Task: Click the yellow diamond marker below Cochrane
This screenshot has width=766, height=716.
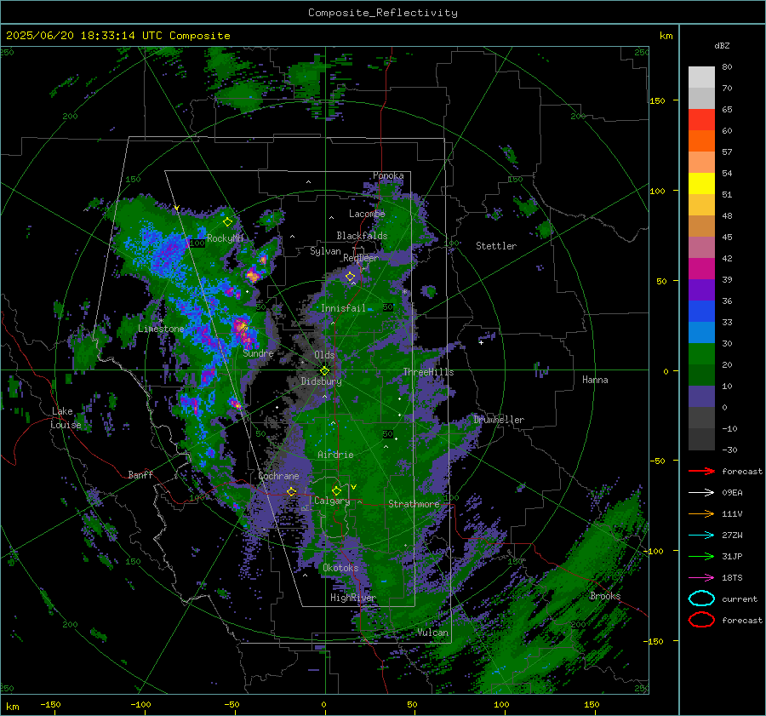Action: click(x=292, y=491)
